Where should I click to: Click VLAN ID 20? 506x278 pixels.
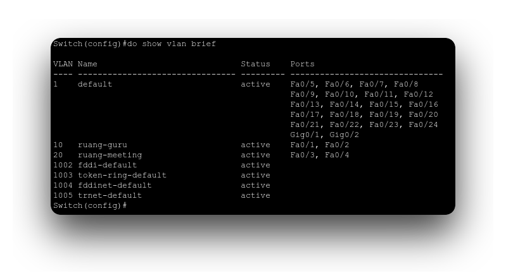pos(58,155)
